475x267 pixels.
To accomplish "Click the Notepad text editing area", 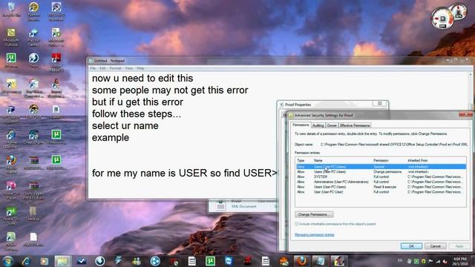I will (183, 135).
